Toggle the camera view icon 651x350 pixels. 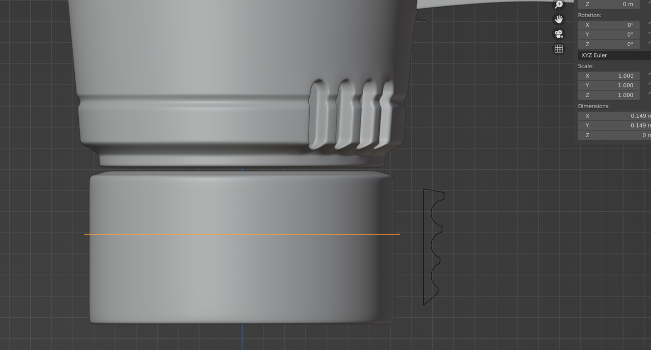coord(559,34)
